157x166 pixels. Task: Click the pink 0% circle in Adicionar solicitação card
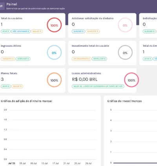click(125, 25)
